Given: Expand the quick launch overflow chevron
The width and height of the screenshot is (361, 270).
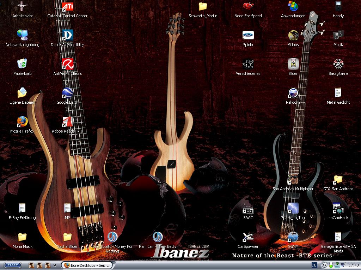Looking at the screenshot, I should pos(55,265).
